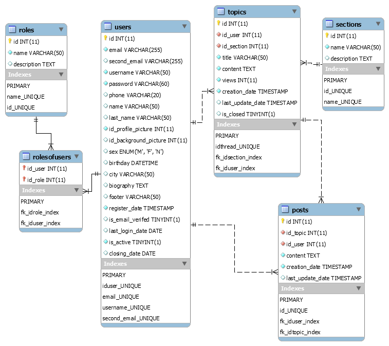Click foreign key diamond of posts id_topic
The width and height of the screenshot is (389, 346).
click(x=283, y=232)
